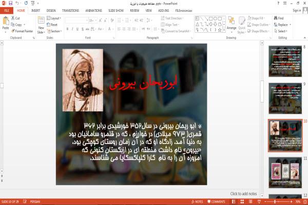Save the presentation from Quick Access toolbar
The width and height of the screenshot is (308, 205).
(x=11, y=3)
